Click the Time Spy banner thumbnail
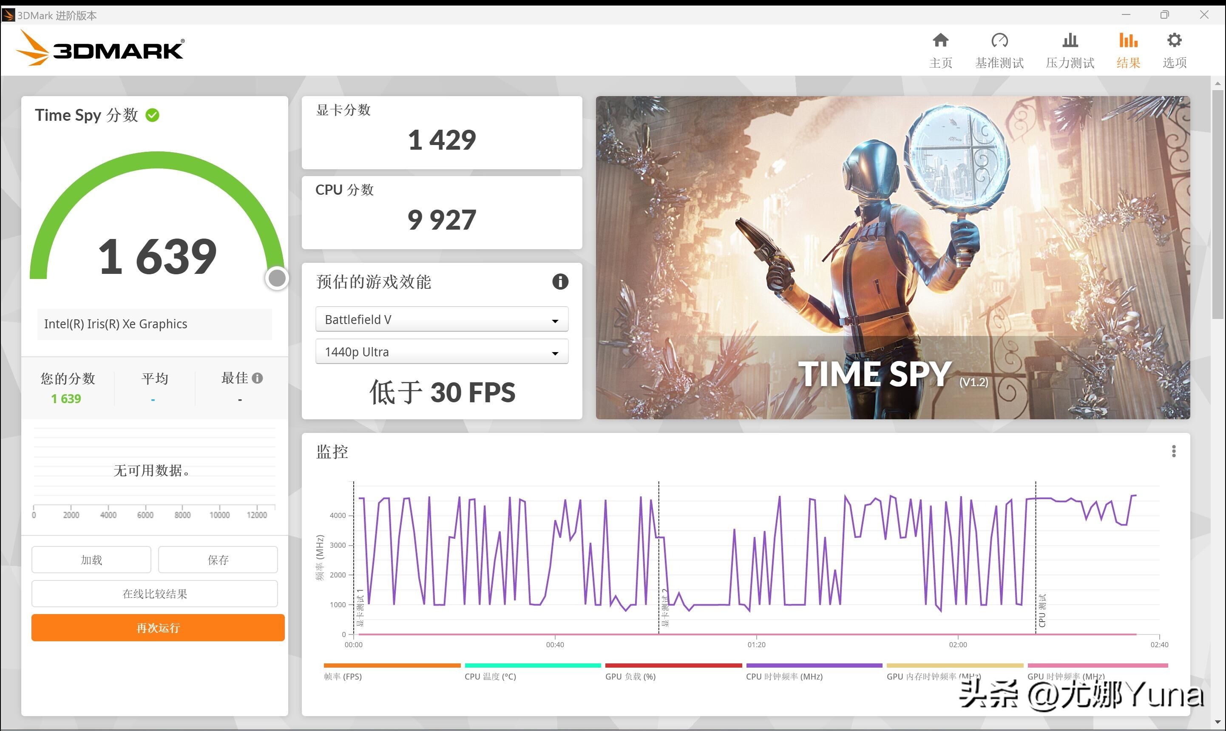This screenshot has width=1226, height=731. tap(892, 257)
